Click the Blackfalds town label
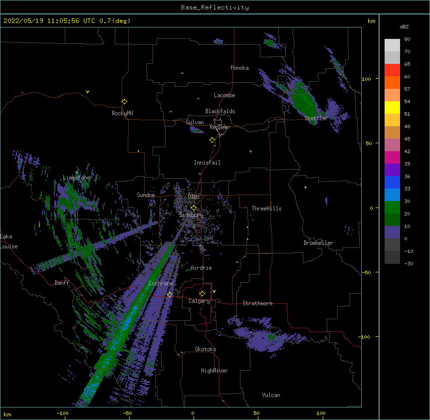This screenshot has width=430, height=420. 220,111
